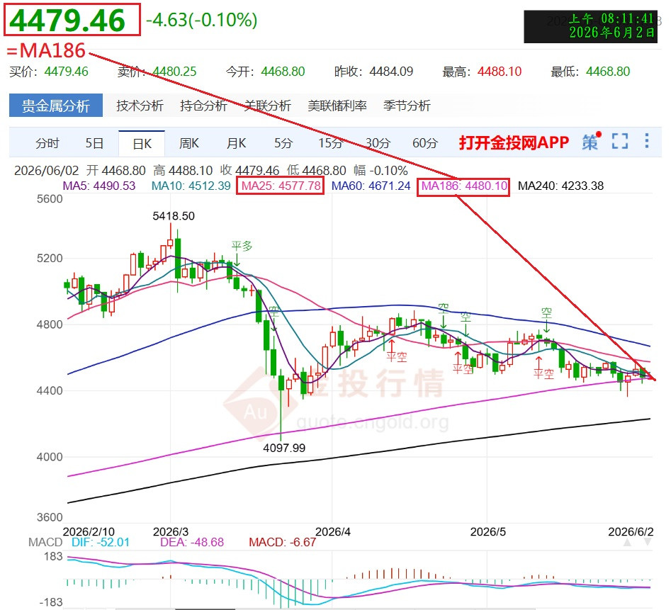Viewport: 671px width, 610px height.
Task: Click the 5418.50 high price label
Action: [174, 216]
